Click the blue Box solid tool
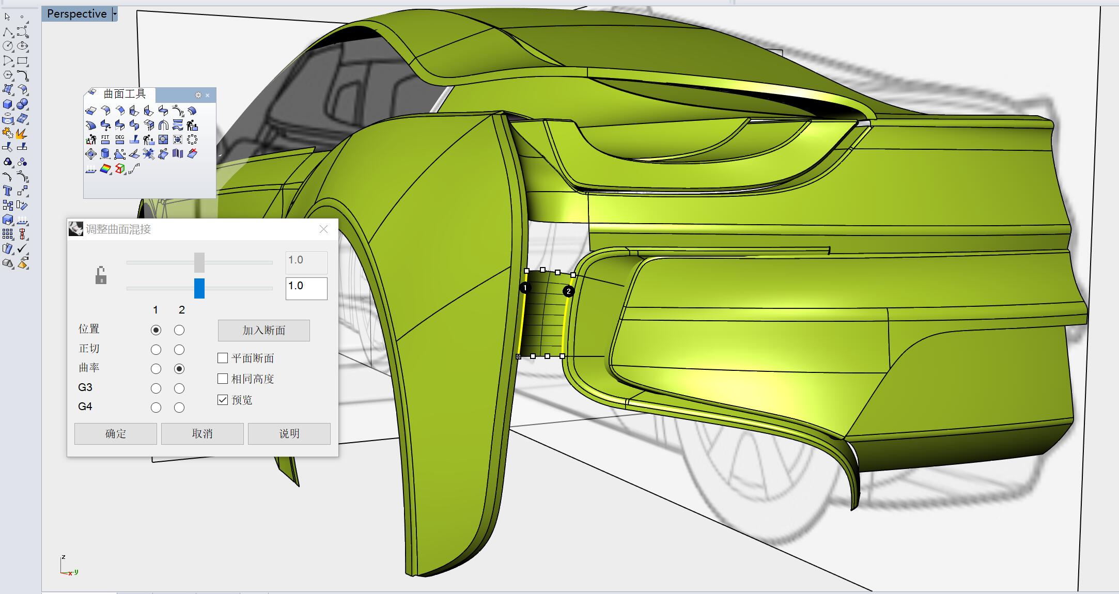The image size is (1119, 594). [x=7, y=104]
